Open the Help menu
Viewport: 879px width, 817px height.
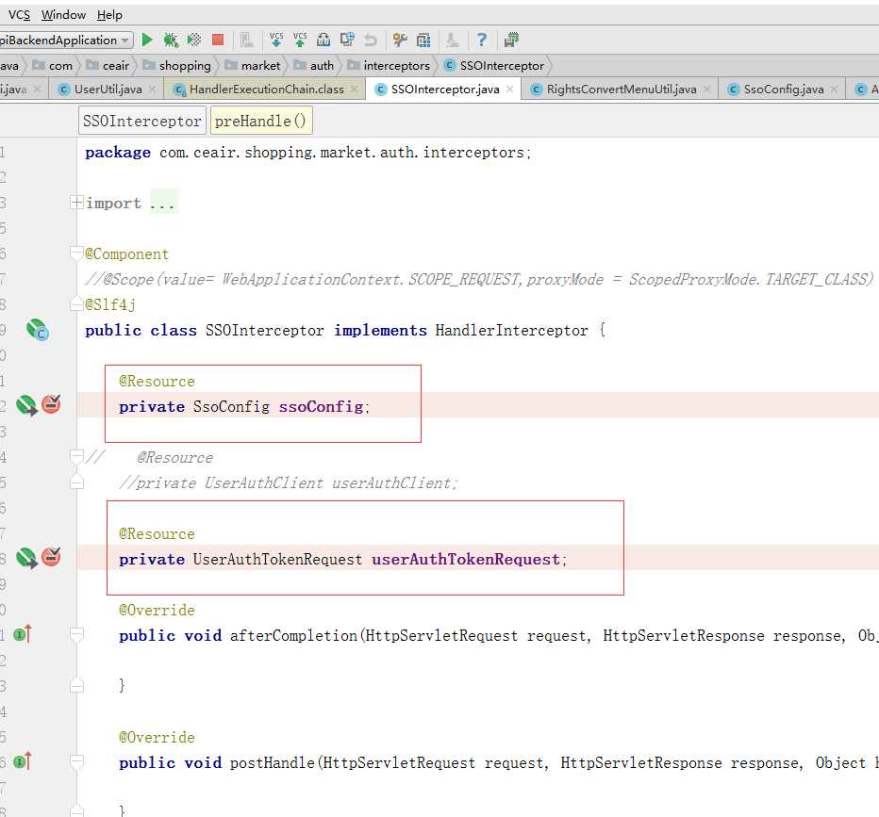pyautogui.click(x=109, y=15)
